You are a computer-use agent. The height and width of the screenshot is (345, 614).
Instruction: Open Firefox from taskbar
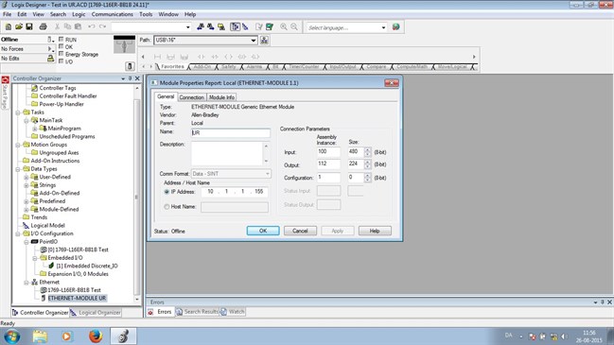[96, 336]
